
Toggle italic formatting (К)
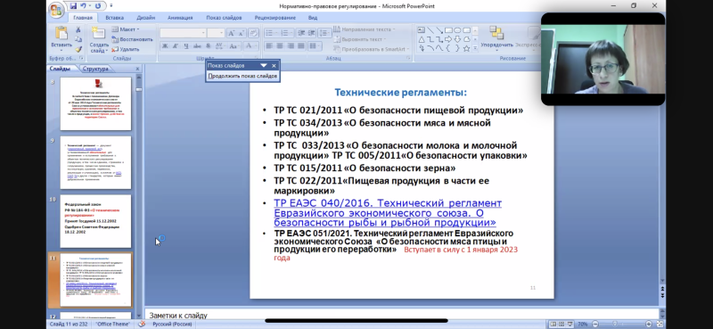(x=176, y=46)
